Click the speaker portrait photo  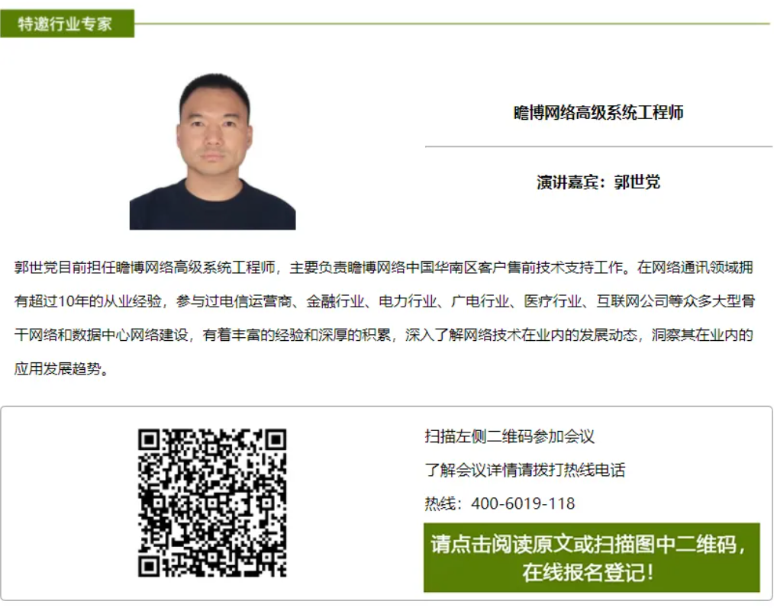[213, 151]
